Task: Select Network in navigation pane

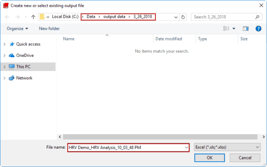Action: [x=24, y=78]
